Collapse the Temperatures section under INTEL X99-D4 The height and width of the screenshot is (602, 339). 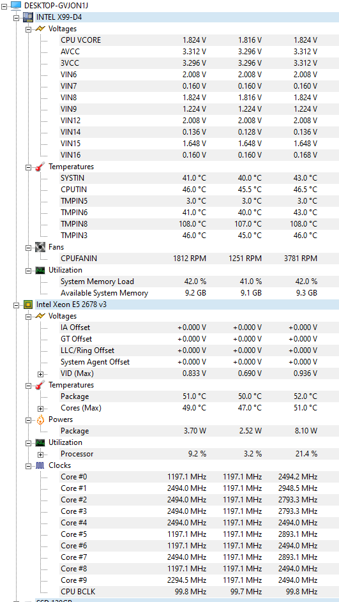pos(28,167)
